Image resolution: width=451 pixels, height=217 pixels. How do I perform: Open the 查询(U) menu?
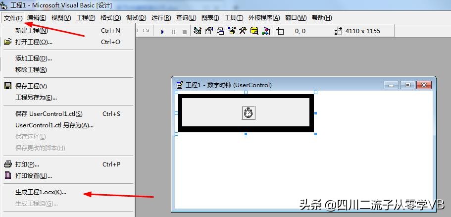(186, 18)
